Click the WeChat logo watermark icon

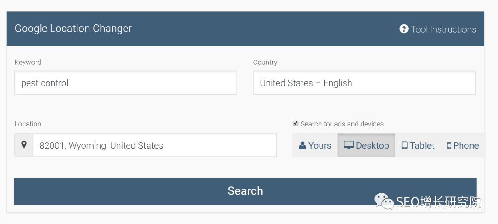(384, 201)
